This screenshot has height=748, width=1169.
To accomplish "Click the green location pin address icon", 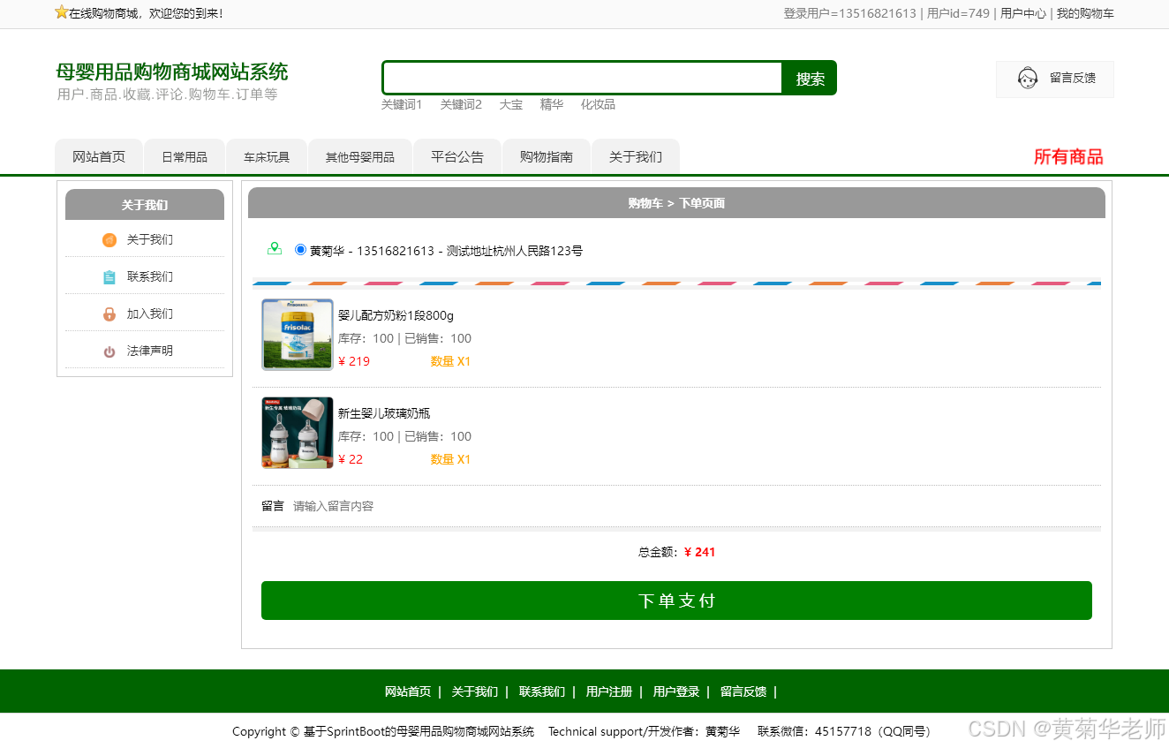I will [275, 249].
